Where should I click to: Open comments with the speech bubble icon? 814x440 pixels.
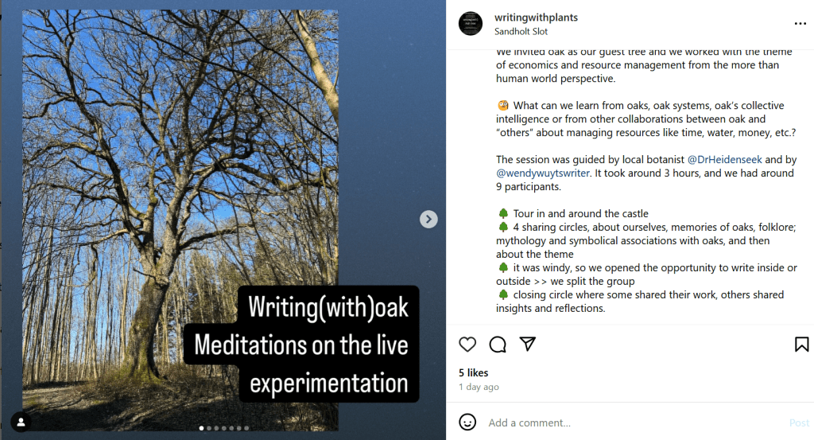498,345
